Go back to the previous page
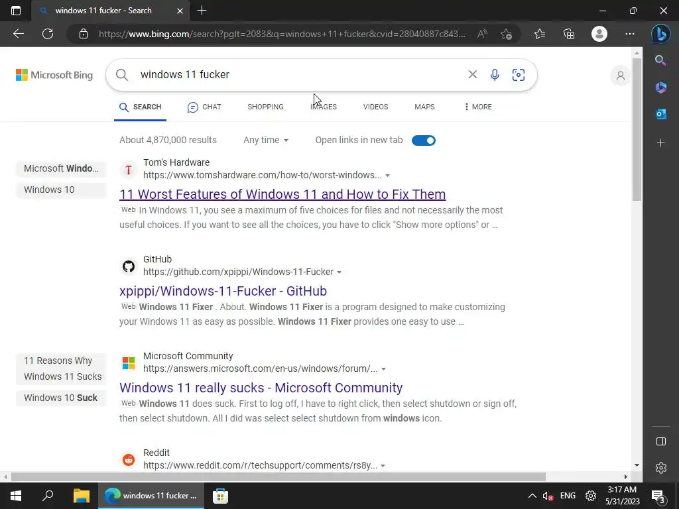679x509 pixels. [18, 34]
